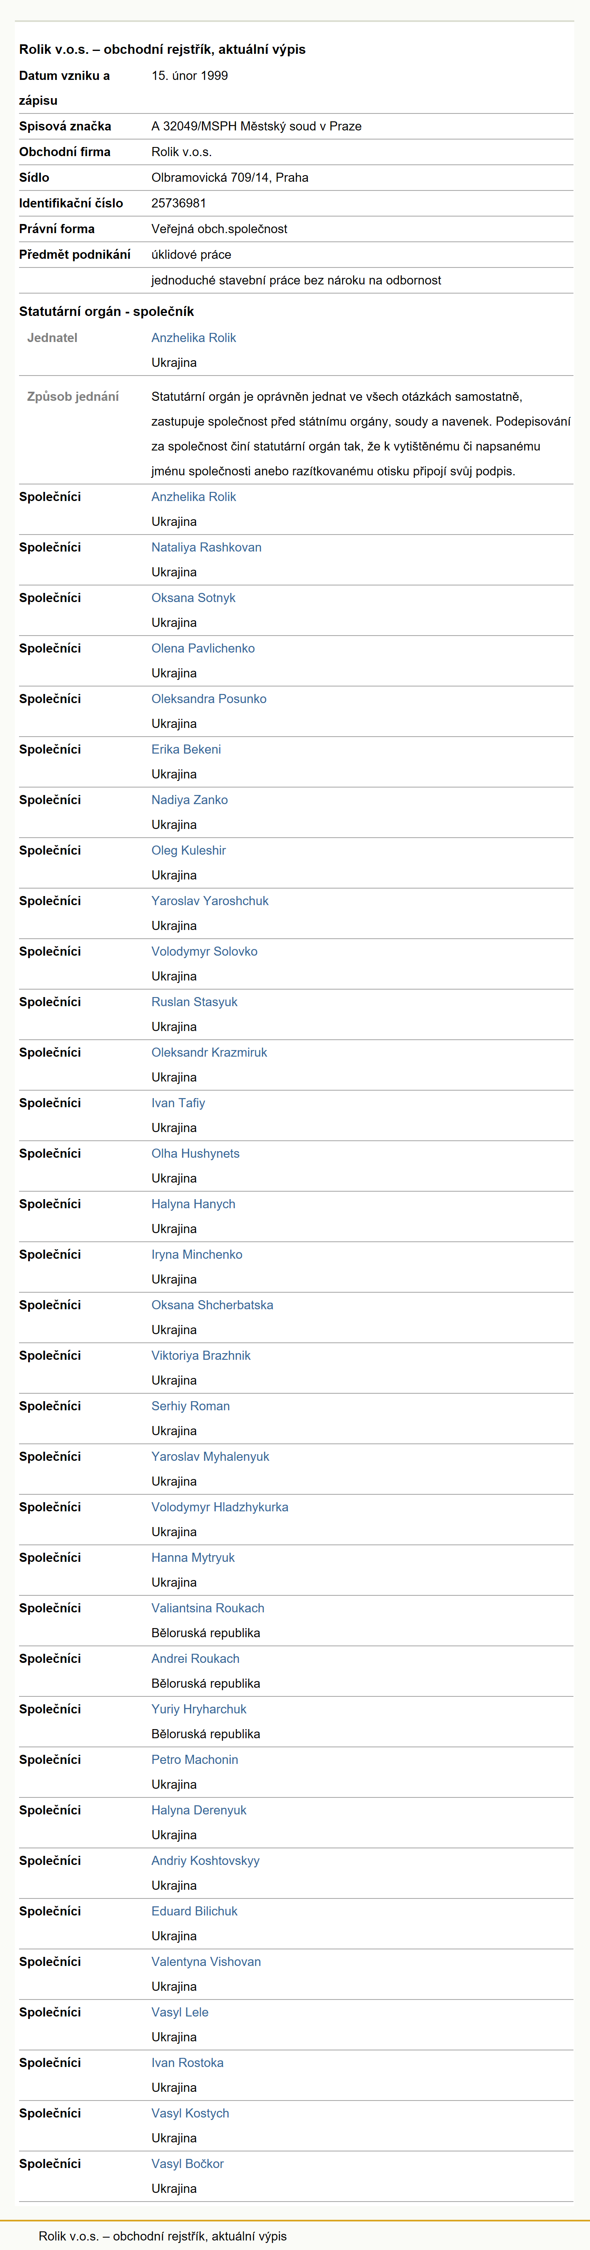Open the Oksana Shcherbatska link
The width and height of the screenshot is (590, 2250).
[213, 1306]
